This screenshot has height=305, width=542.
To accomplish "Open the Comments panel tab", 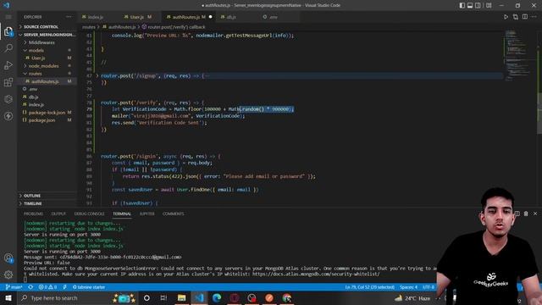I will [x=173, y=213].
